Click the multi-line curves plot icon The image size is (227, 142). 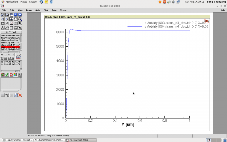click(x=19, y=57)
